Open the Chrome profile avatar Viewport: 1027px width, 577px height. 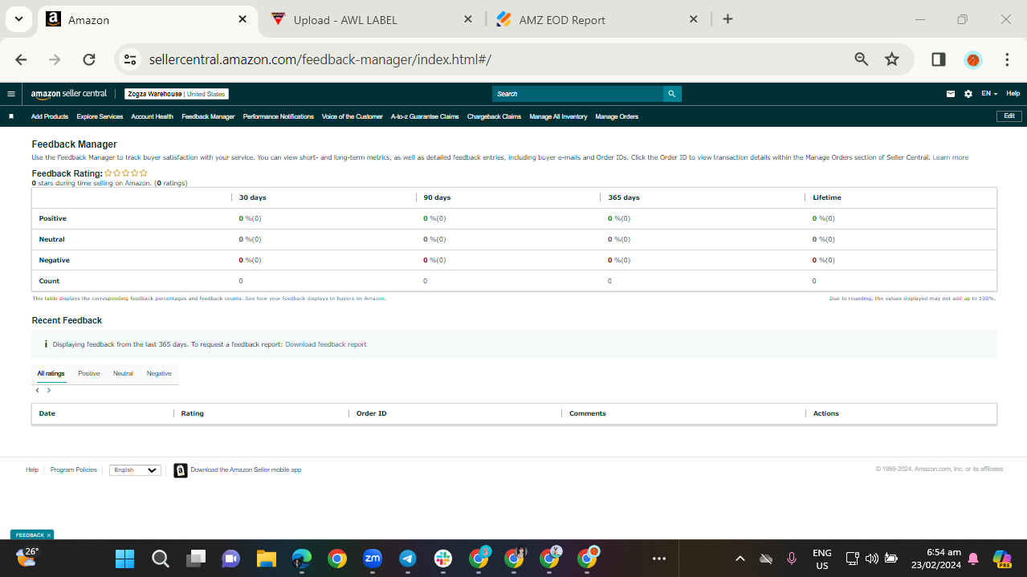pos(973,59)
